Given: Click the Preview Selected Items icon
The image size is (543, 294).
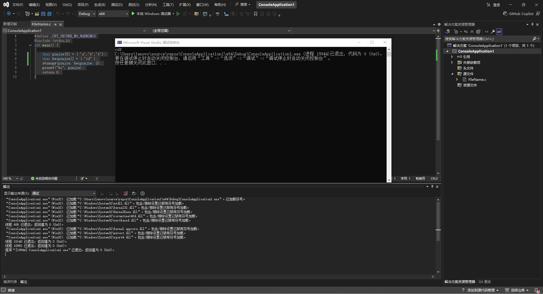Looking at the screenshot, I should point(499,32).
